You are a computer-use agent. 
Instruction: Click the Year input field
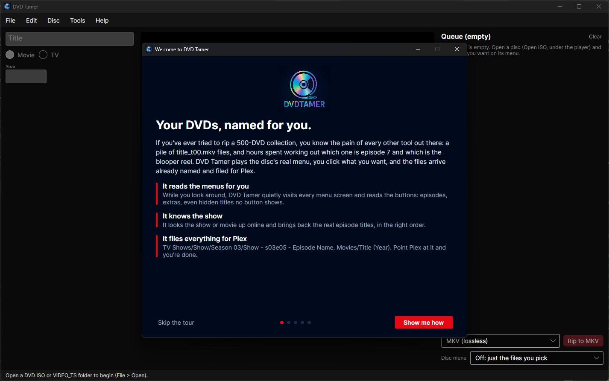[x=26, y=76]
